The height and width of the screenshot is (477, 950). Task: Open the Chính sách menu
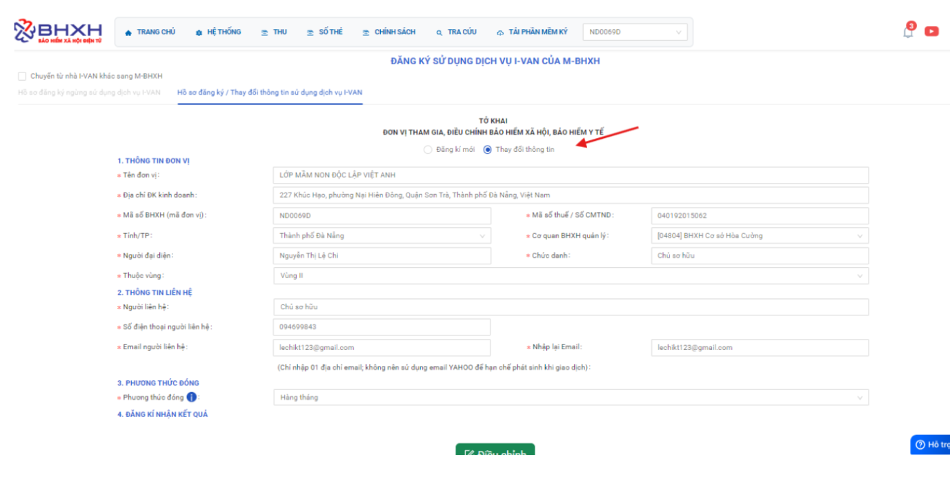pyautogui.click(x=389, y=32)
